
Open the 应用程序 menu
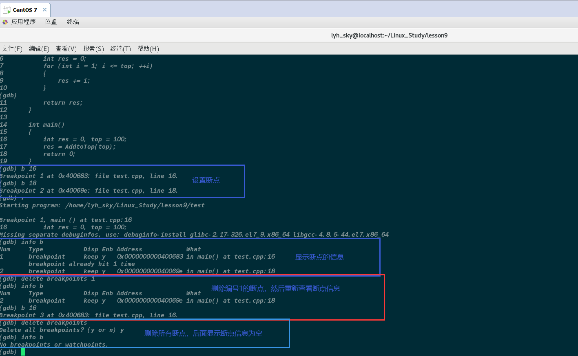click(x=23, y=22)
